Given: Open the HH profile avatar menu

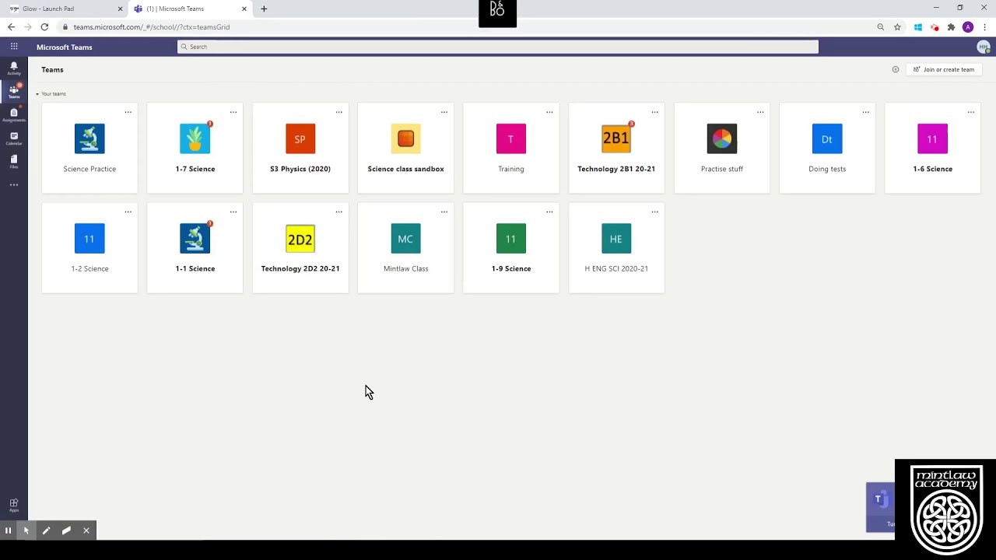Looking at the screenshot, I should 983,47.
